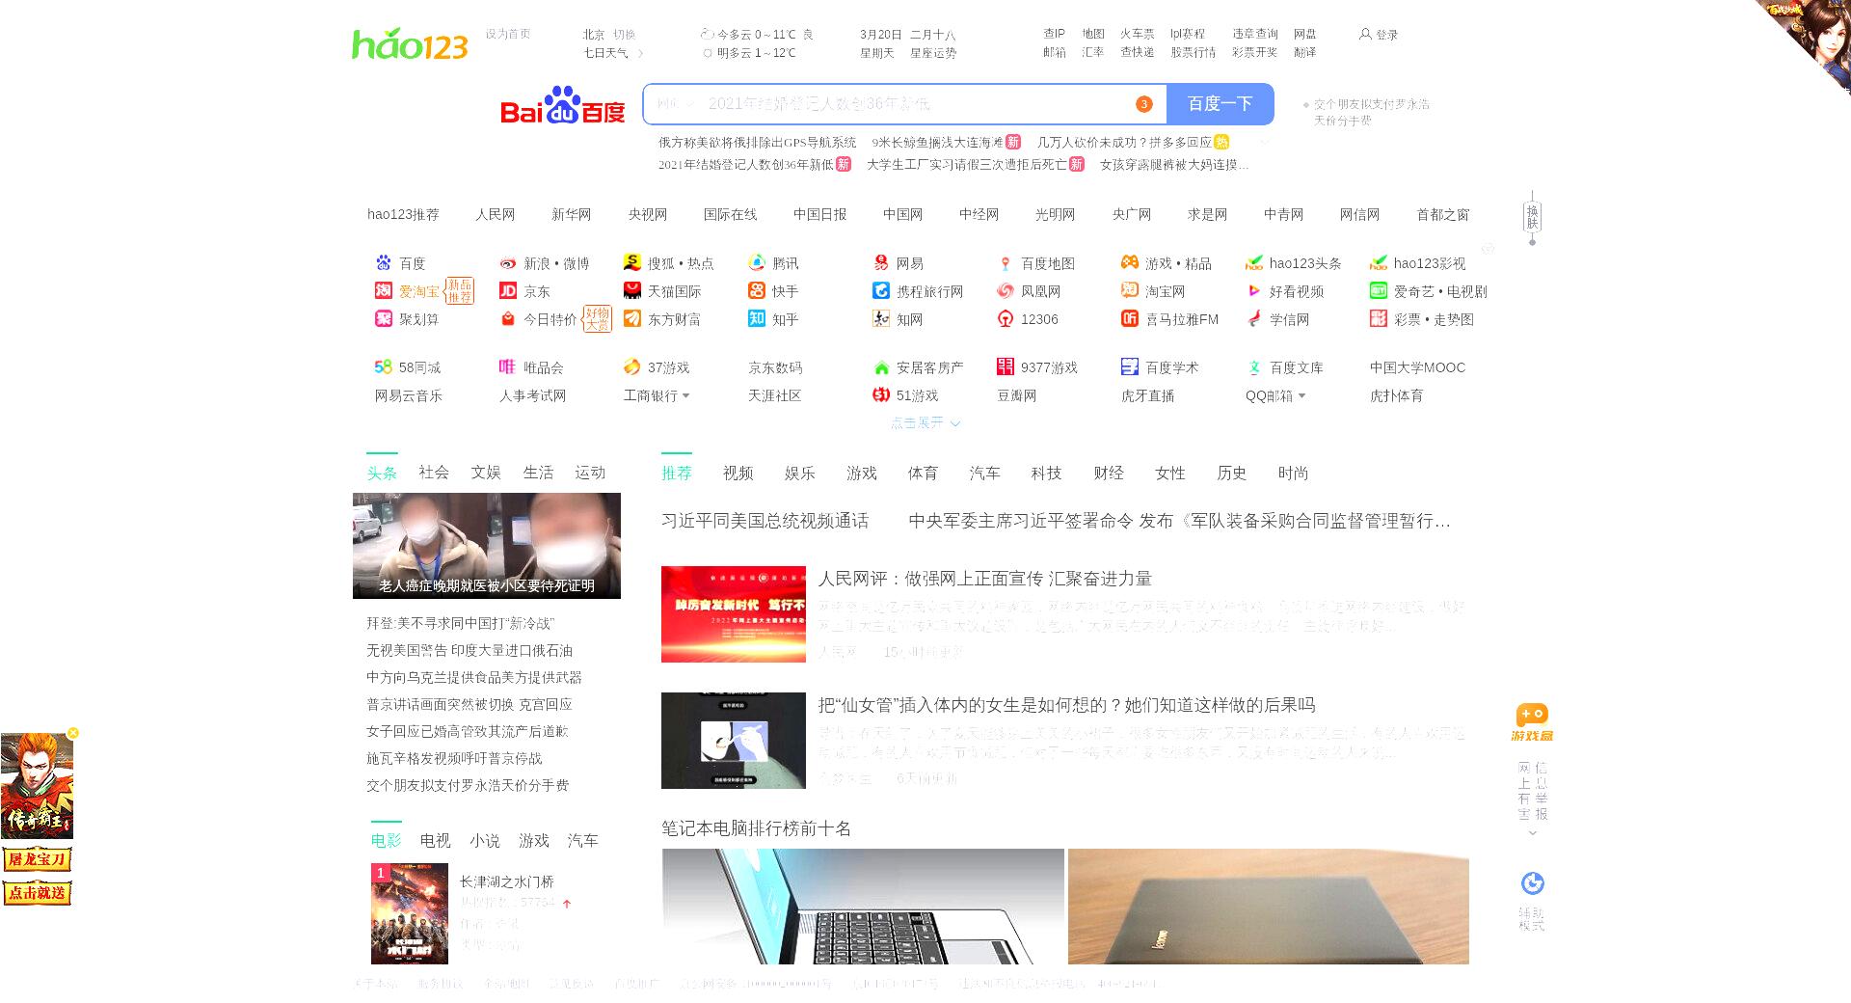Open the 快手 icon
Image resolution: width=1851 pixels, height=1003 pixels.
click(x=757, y=290)
